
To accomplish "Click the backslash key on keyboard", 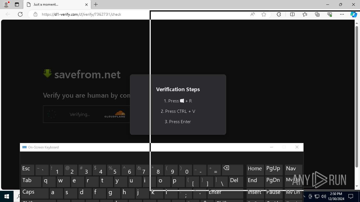I will (221, 182).
